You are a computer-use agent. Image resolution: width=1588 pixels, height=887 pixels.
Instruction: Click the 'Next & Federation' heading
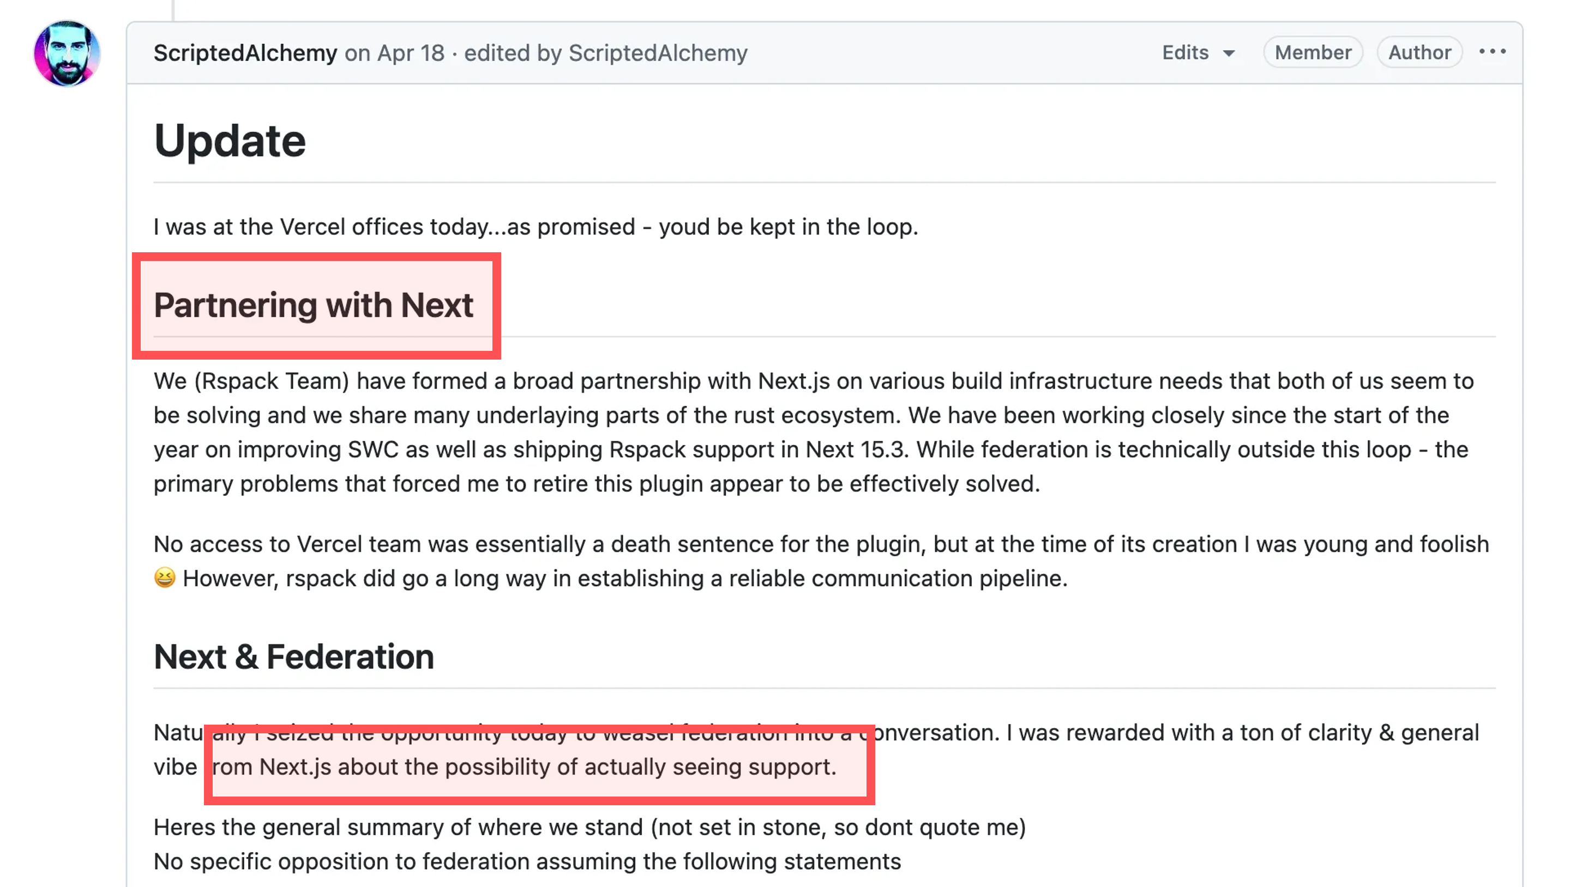coord(294,657)
